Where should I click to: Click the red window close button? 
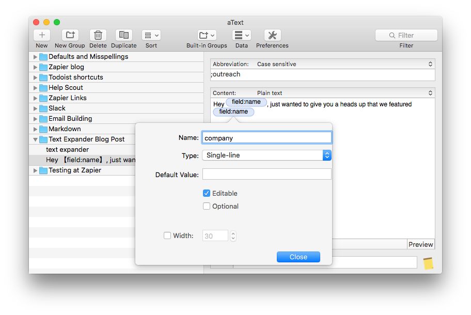pos(36,22)
